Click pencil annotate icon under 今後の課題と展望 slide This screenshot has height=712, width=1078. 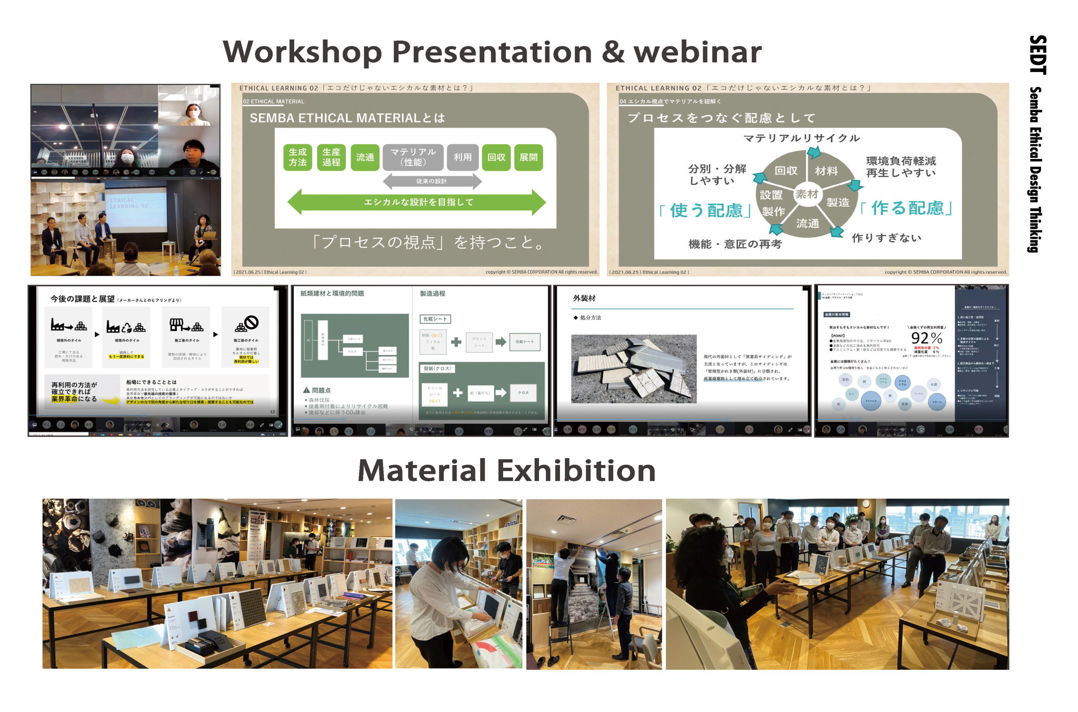pyautogui.click(x=262, y=425)
